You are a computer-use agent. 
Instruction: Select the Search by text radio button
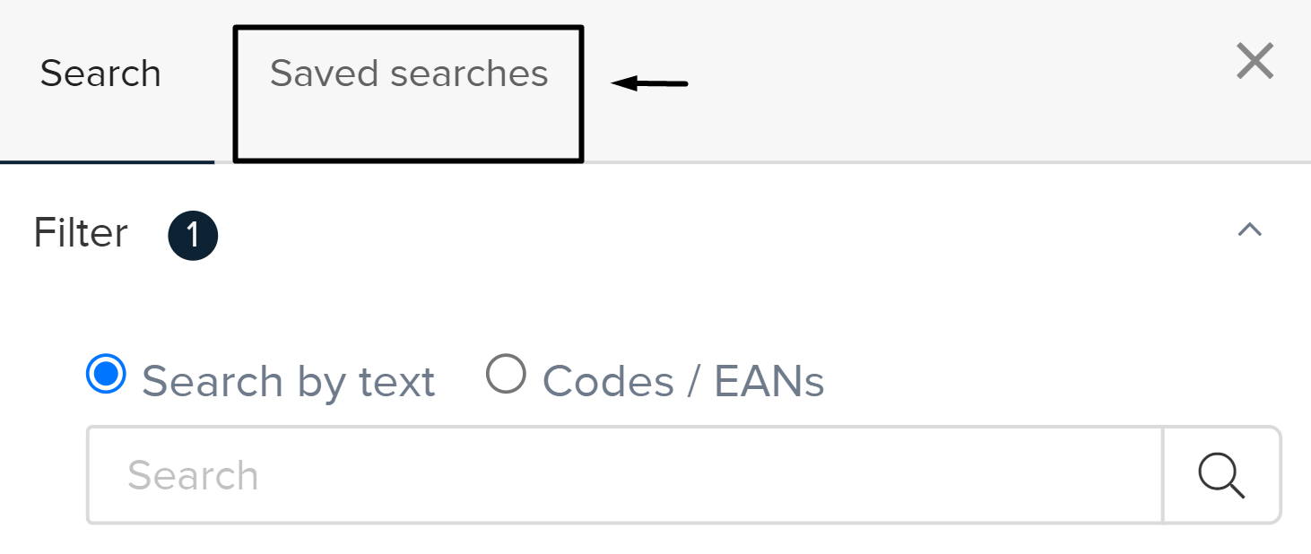coord(107,375)
